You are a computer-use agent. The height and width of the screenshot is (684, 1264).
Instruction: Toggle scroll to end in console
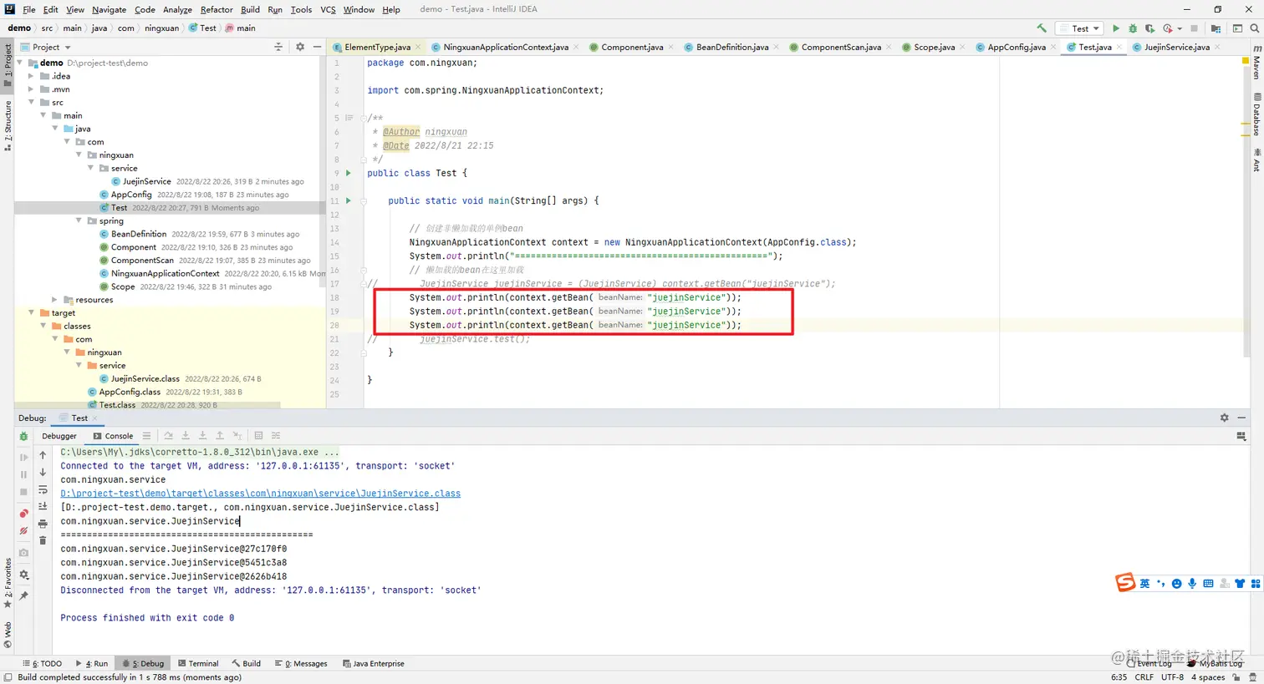(43, 506)
